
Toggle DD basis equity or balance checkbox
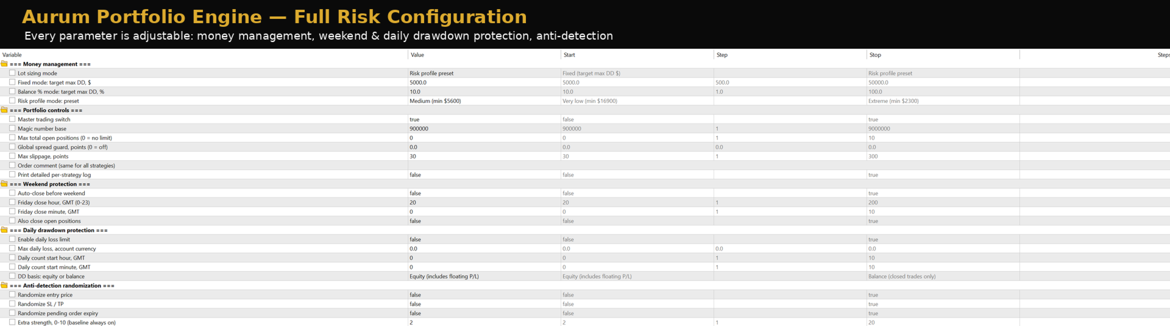tap(12, 276)
